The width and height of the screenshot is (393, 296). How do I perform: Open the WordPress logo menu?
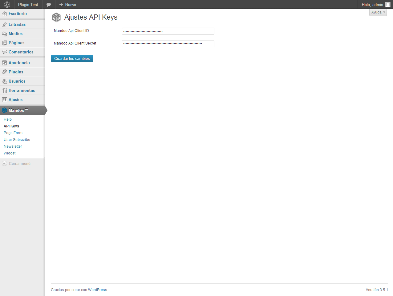coord(7,5)
